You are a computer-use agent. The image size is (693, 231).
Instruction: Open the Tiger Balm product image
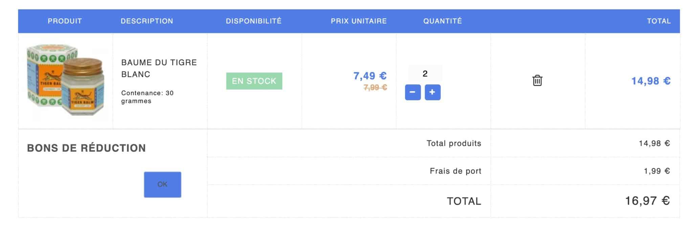[65, 81]
